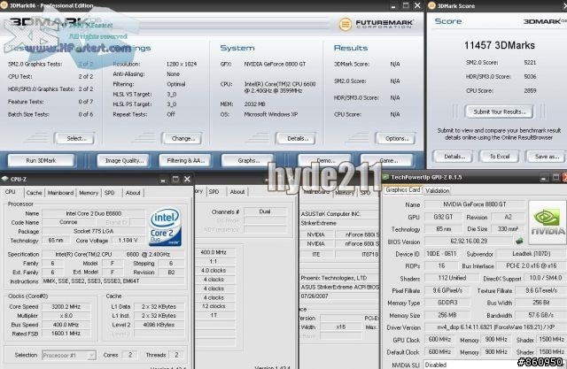This screenshot has width=567, height=369.
Task: Click the Shaders 112 Unified value
Action: click(452, 278)
